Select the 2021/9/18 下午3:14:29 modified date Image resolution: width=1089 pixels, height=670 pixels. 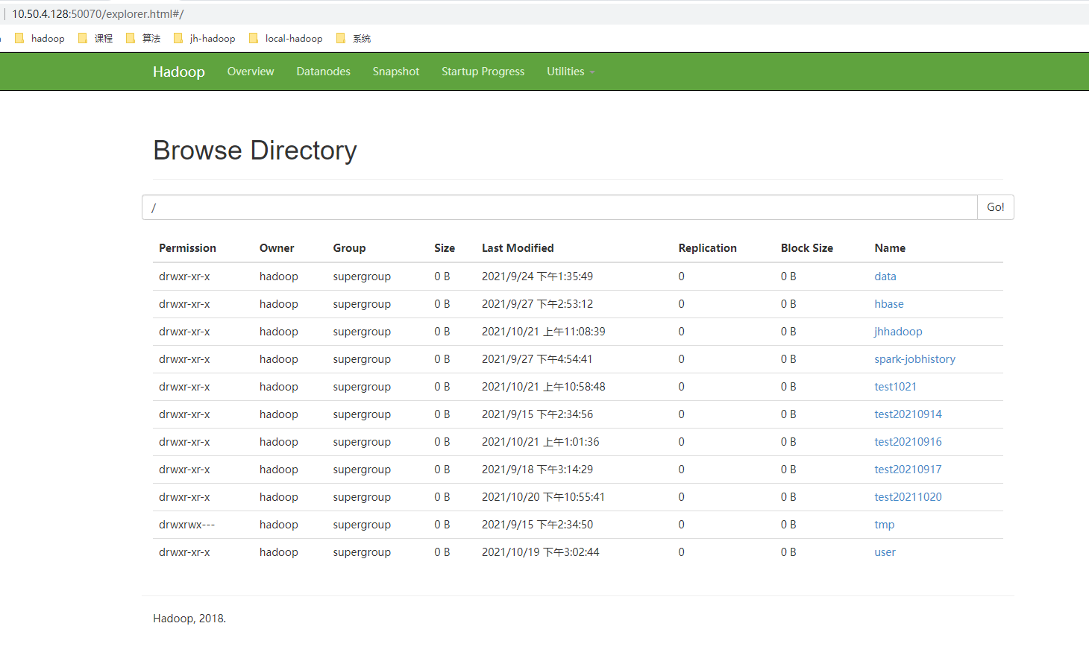pos(537,470)
